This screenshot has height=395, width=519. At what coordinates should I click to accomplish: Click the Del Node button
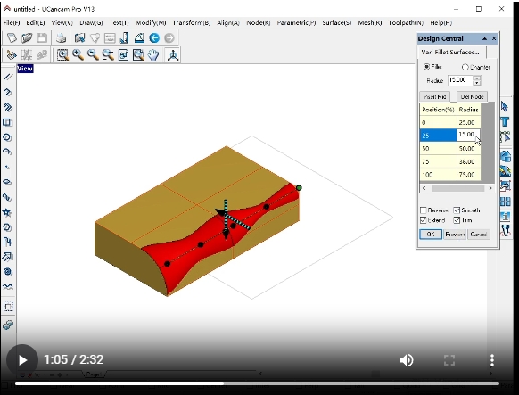click(472, 96)
